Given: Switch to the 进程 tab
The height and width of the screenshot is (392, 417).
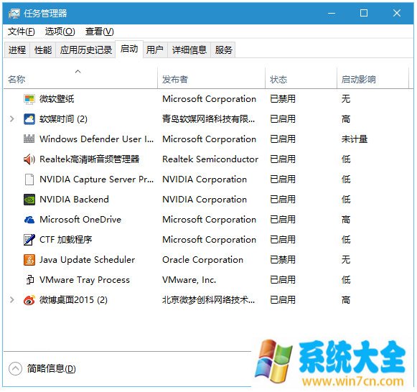Looking at the screenshot, I should click(x=17, y=50).
